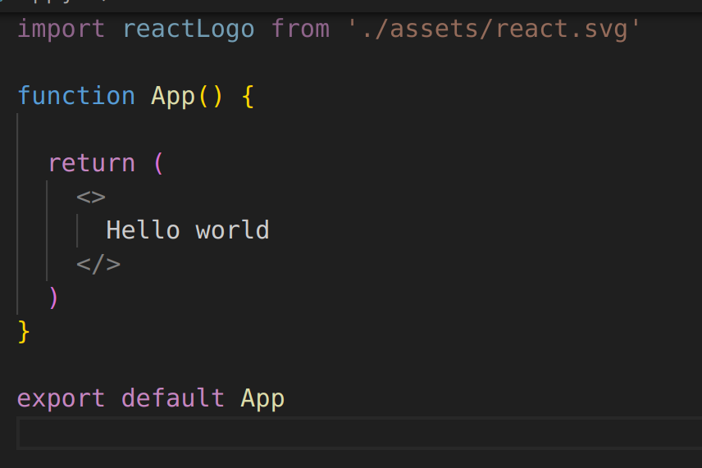702x468 pixels.
Task: Click the export keyword
Action: 61,398
